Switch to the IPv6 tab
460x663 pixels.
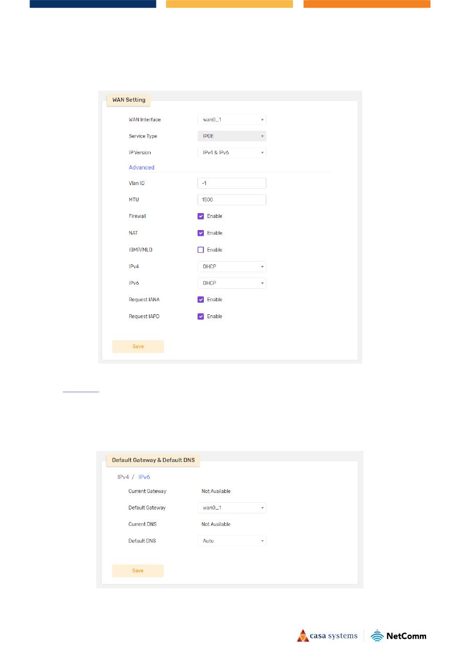tap(144, 477)
